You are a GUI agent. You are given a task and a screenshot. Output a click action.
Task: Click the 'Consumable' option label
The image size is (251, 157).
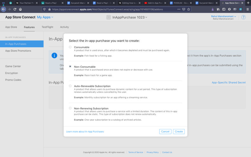82,47
